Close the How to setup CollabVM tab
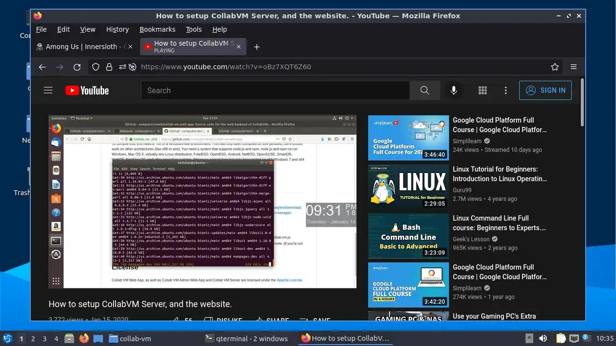 (x=238, y=47)
